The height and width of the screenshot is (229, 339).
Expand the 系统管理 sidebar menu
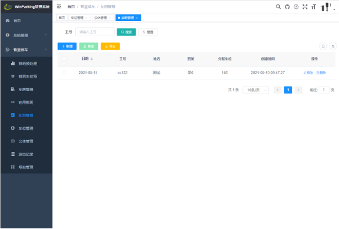(26, 35)
